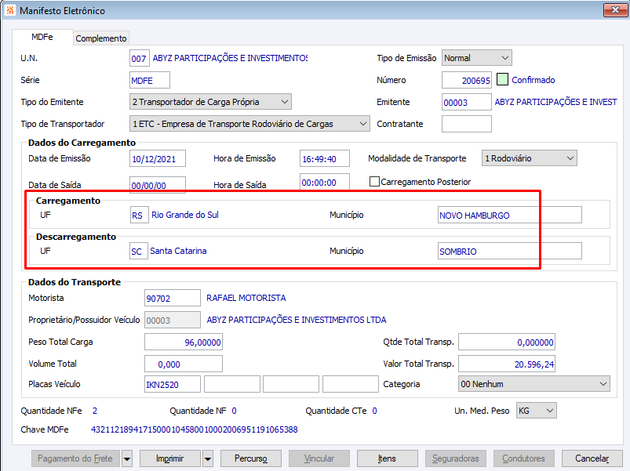This screenshot has width=630, height=471.
Task: Open the Tipo de Transportador dropdown
Action: [x=249, y=124]
